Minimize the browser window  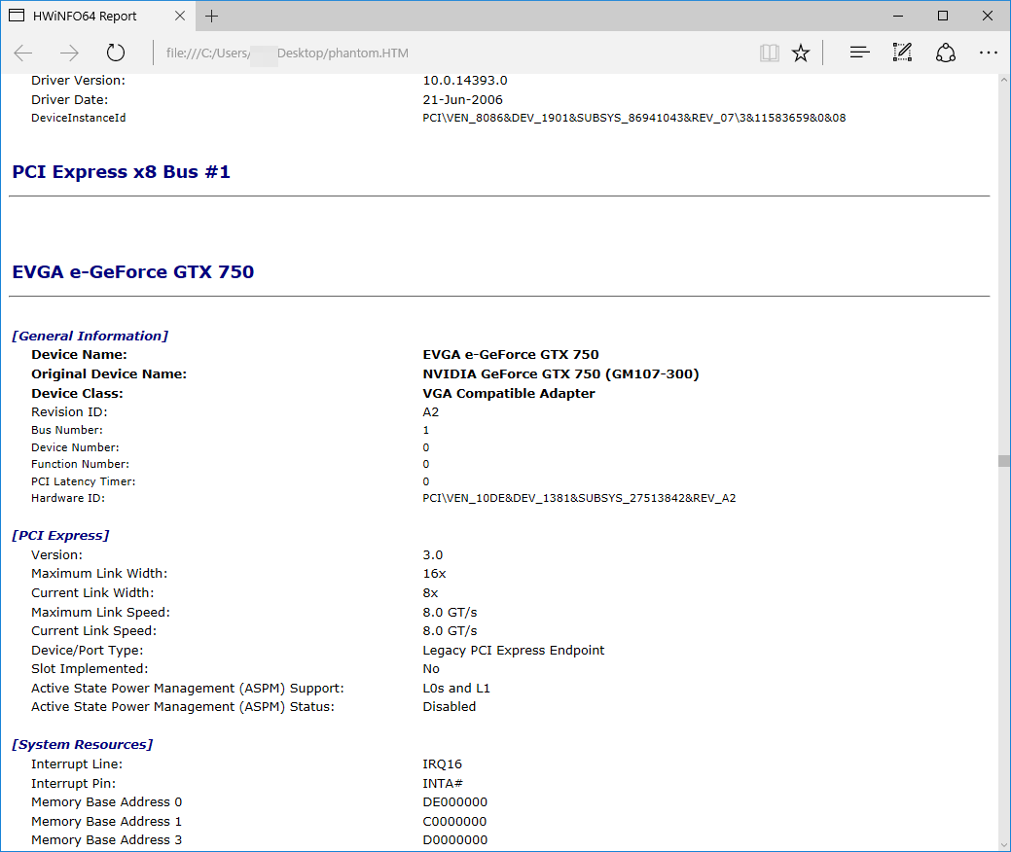[x=898, y=16]
